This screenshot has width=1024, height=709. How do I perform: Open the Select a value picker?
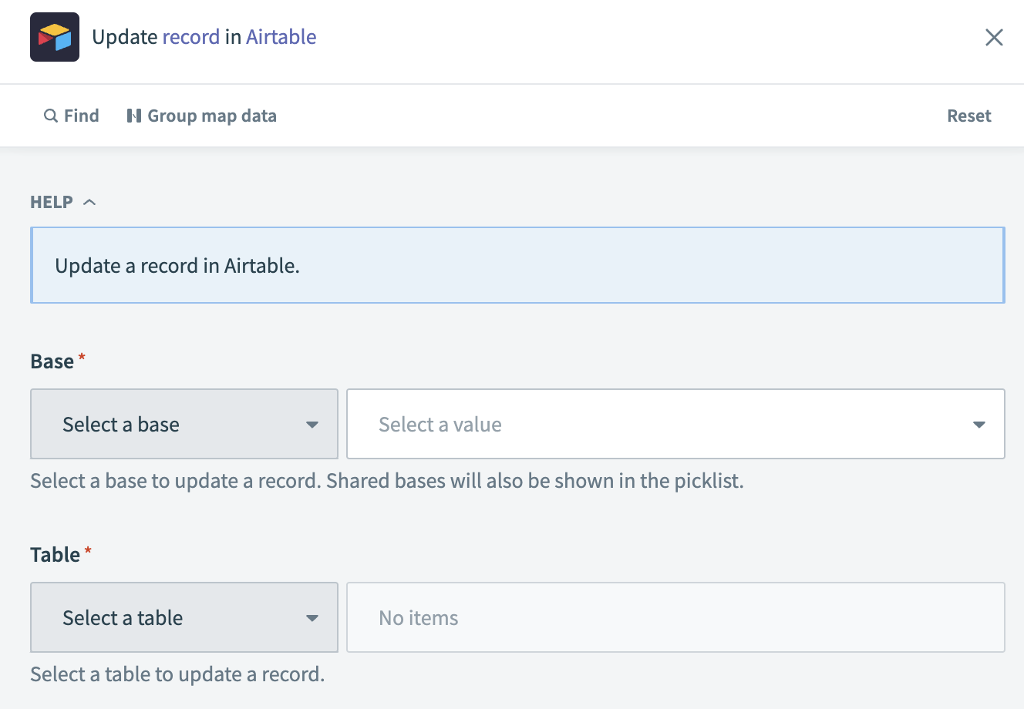[675, 424]
